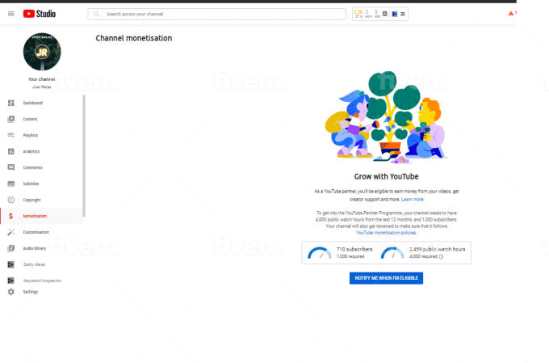Click the 'Your channel' label
This screenshot has height=363, width=549.
tap(42, 79)
